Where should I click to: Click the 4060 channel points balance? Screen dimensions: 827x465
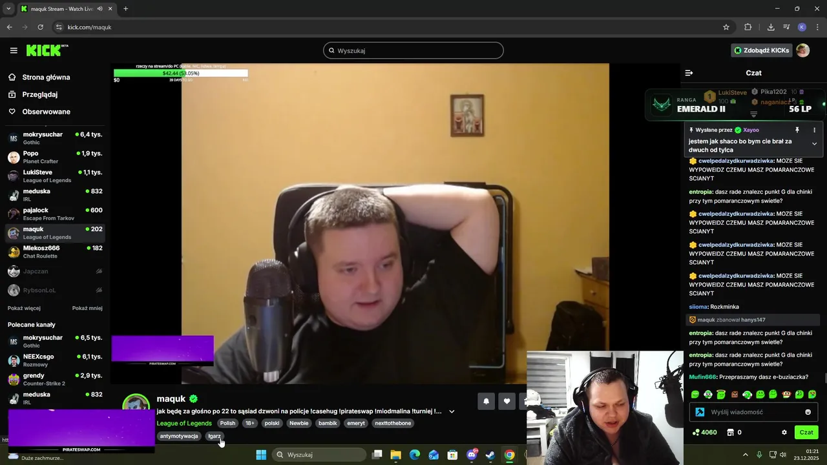(x=704, y=432)
